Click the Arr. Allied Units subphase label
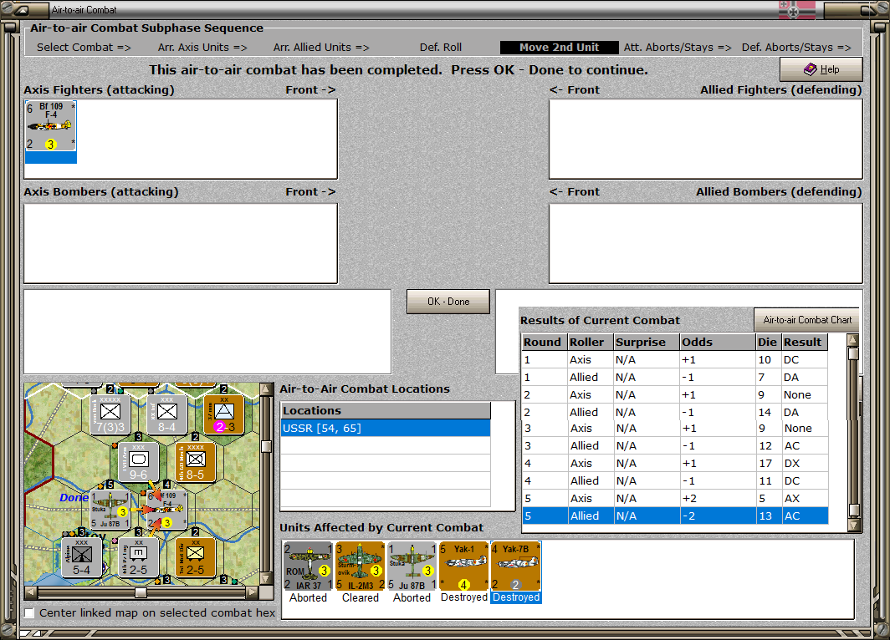The image size is (890, 640). (x=321, y=48)
